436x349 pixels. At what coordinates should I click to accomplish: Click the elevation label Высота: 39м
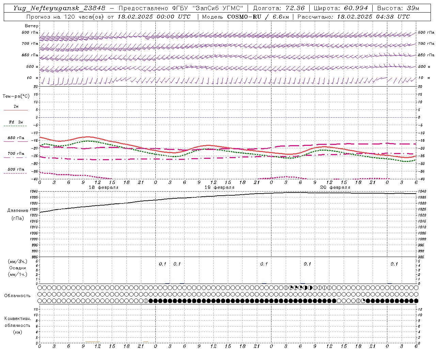click(398, 8)
